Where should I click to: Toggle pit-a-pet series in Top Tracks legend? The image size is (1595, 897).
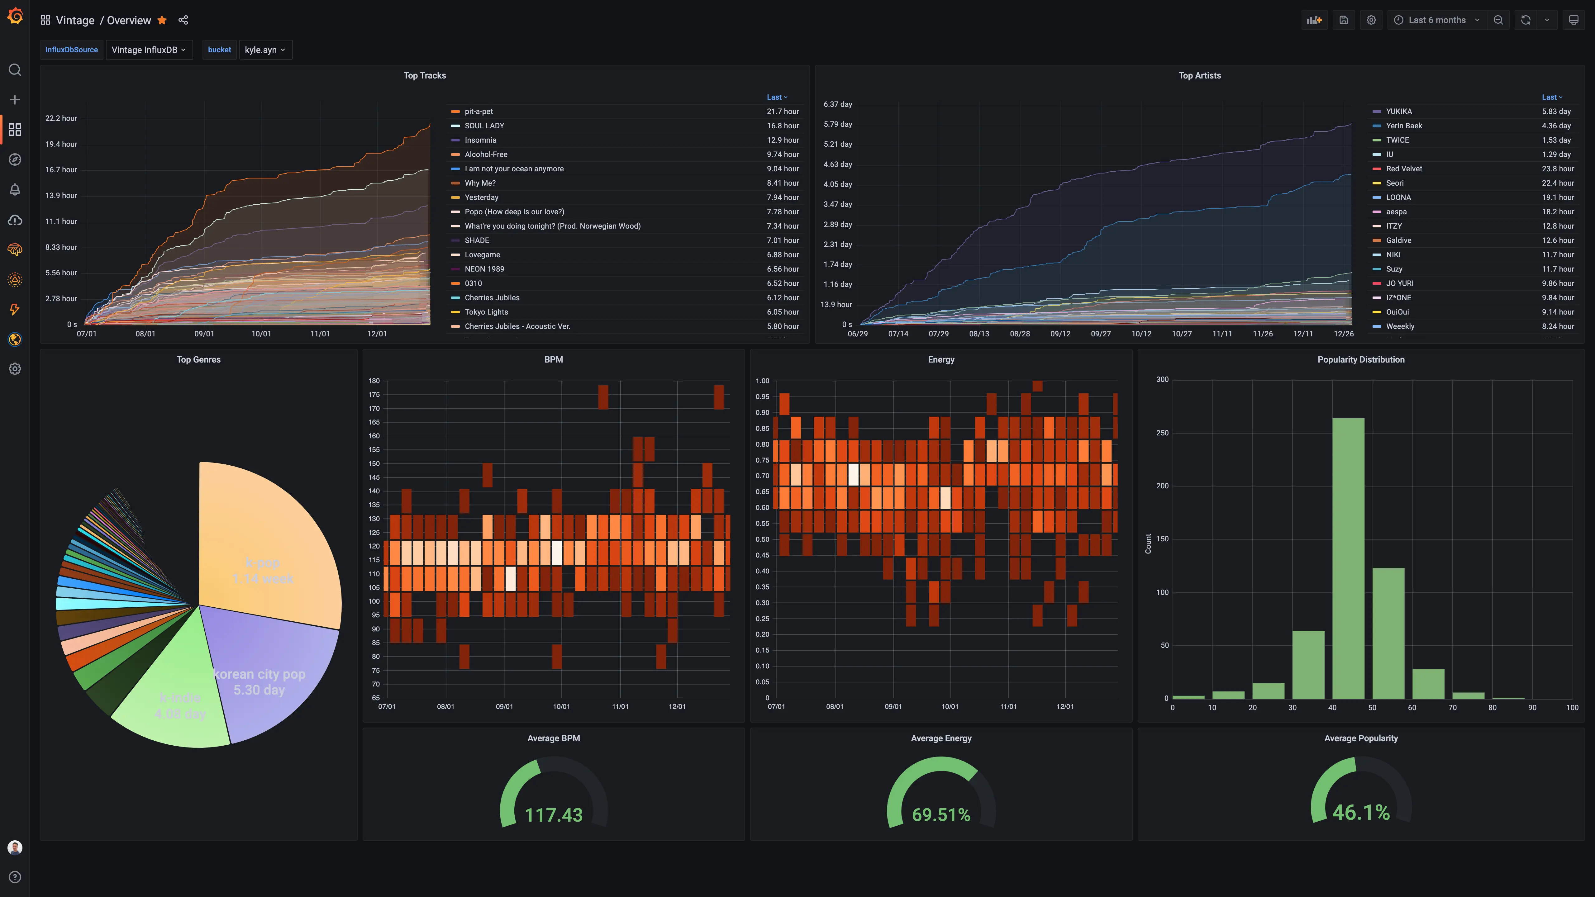478,112
